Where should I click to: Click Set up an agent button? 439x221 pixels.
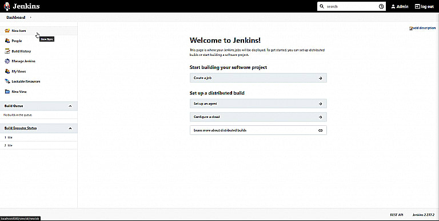[x=258, y=104]
